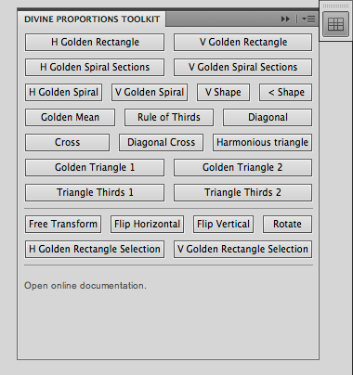
Task: Apply the Golden Mean guide
Action: click(x=70, y=117)
